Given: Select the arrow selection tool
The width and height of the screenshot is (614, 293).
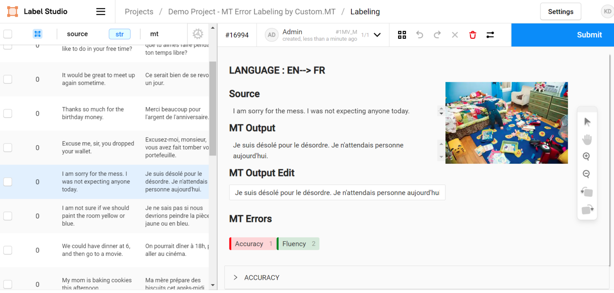Looking at the screenshot, I should [x=587, y=122].
